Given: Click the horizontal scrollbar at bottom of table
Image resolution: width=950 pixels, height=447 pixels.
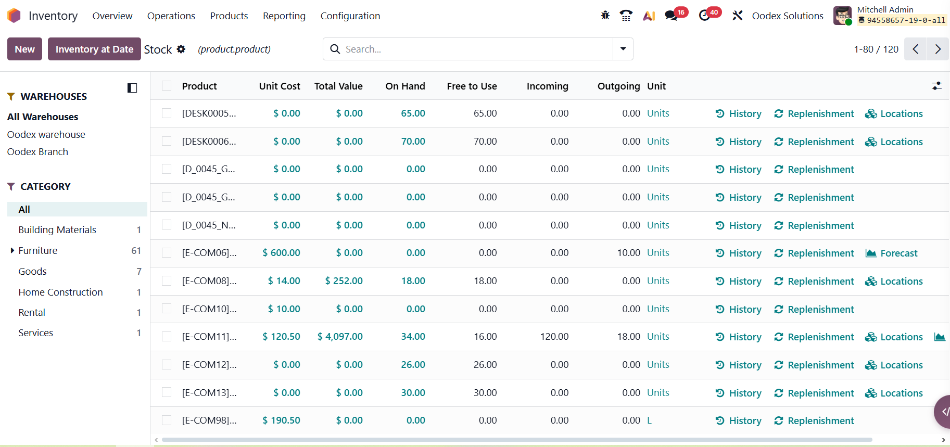Looking at the screenshot, I should 516,440.
